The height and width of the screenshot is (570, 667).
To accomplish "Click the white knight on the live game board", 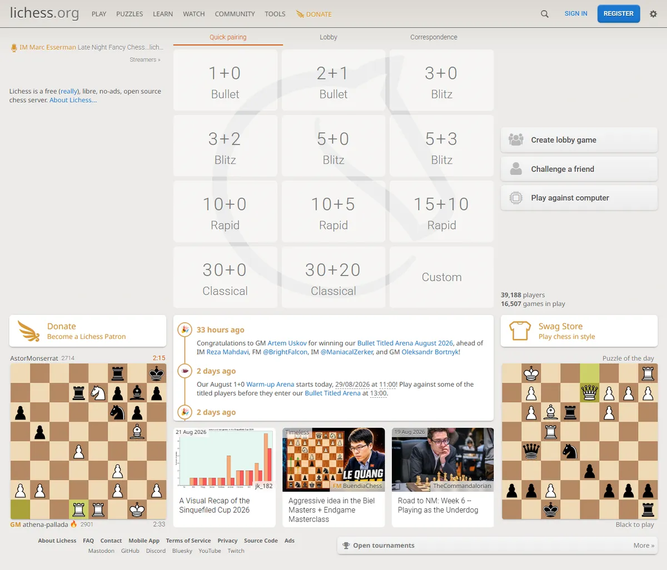I will [98, 393].
